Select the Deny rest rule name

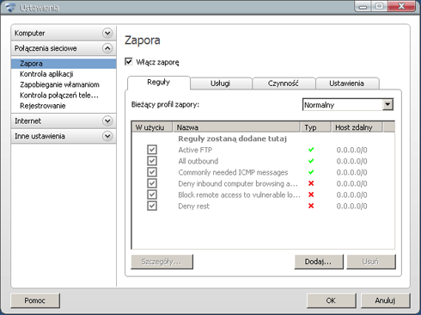(193, 207)
